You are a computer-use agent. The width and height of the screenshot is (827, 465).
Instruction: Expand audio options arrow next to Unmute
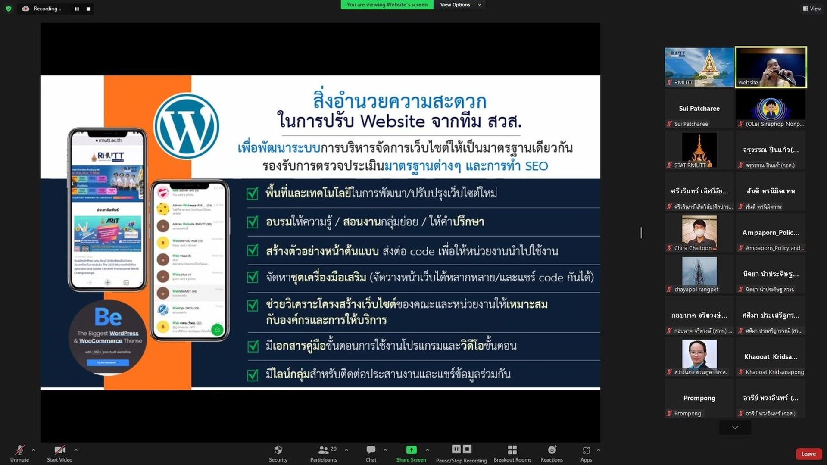pos(34,450)
